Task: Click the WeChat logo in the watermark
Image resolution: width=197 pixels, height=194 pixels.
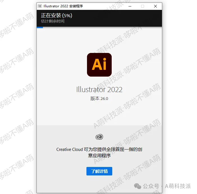Action: (138, 186)
